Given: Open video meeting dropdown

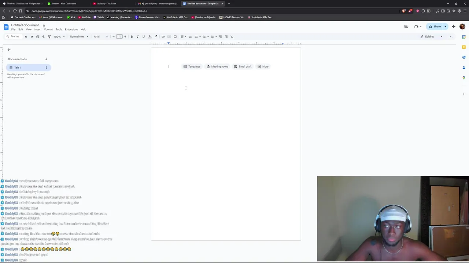Looking at the screenshot, I should (x=417, y=26).
